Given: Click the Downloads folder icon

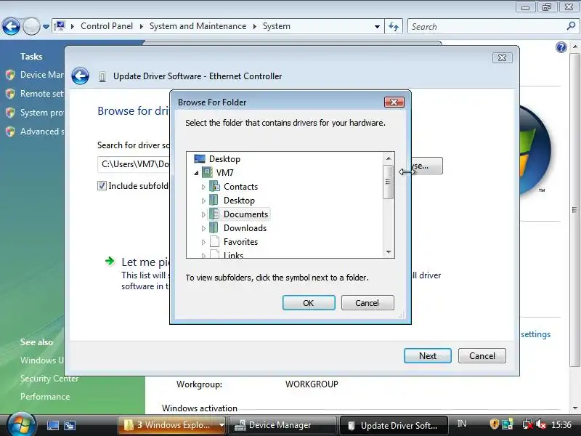Looking at the screenshot, I should [214, 227].
